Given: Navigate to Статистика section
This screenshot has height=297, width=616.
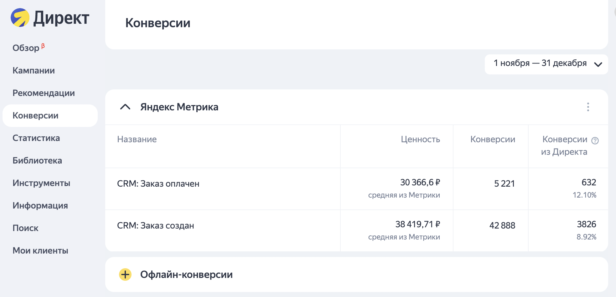Looking at the screenshot, I should point(36,138).
